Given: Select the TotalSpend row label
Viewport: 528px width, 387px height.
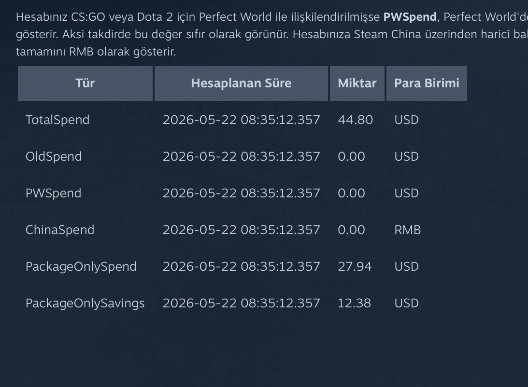Looking at the screenshot, I should coord(57,120).
